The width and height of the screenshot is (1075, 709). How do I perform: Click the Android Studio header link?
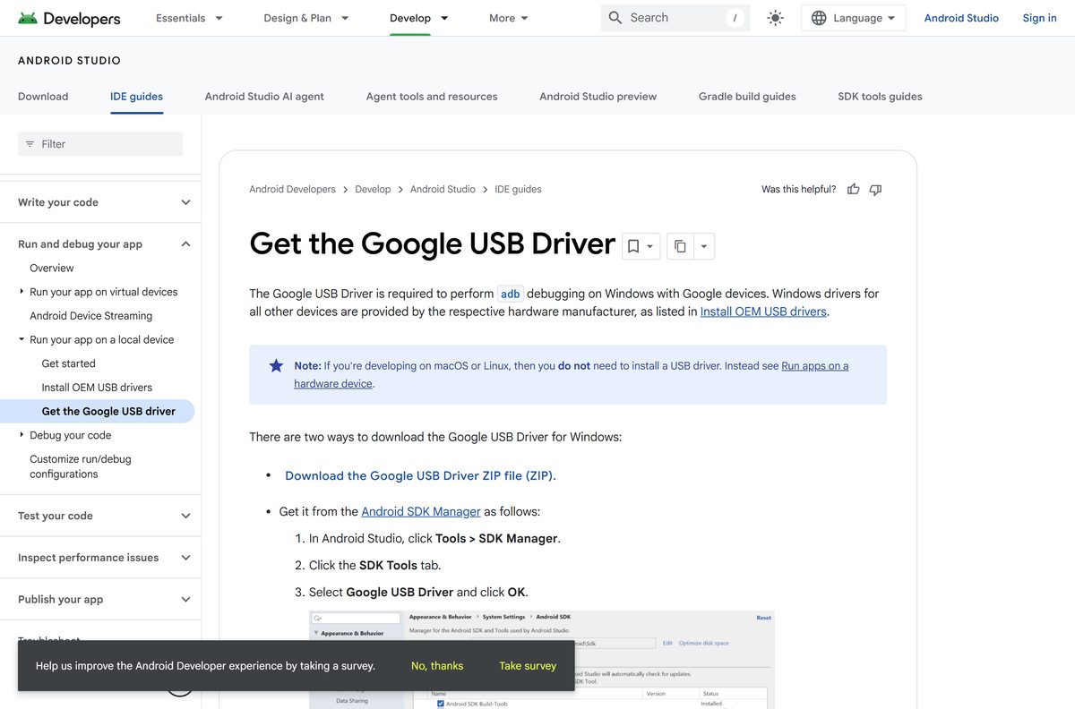pyautogui.click(x=961, y=18)
